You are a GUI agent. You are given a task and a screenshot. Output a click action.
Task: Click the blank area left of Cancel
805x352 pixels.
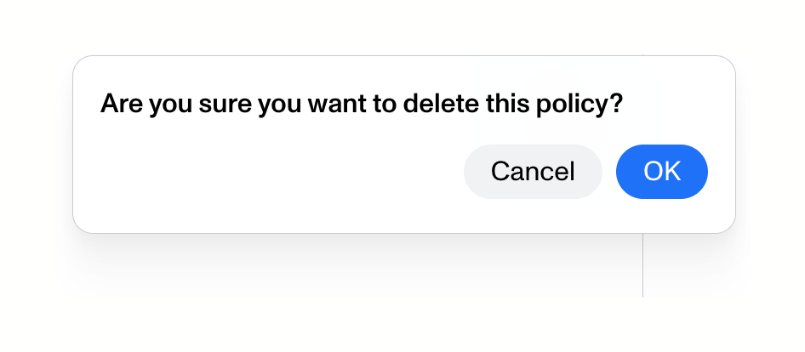coord(340,173)
